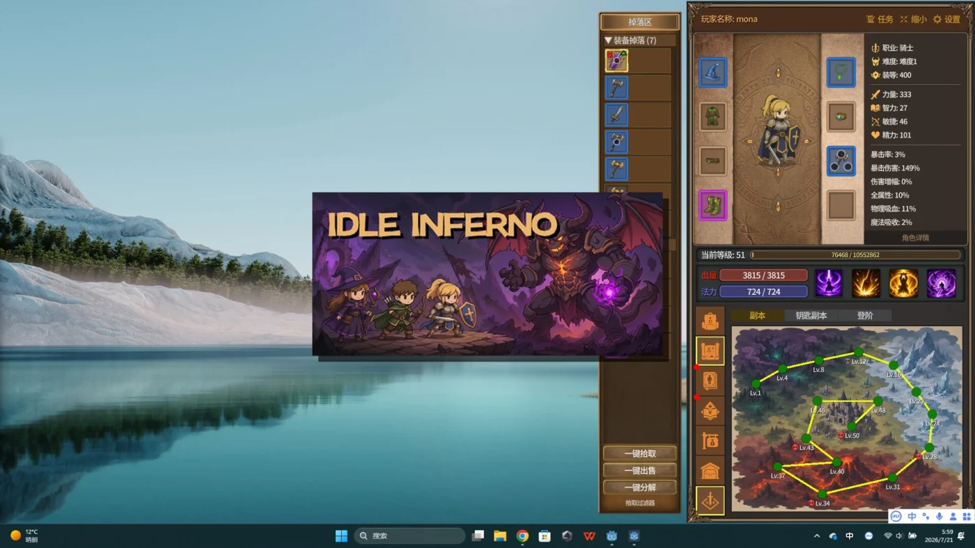The height and width of the screenshot is (548, 975).
Task: Open 角色详情 character details
Action: 915,238
